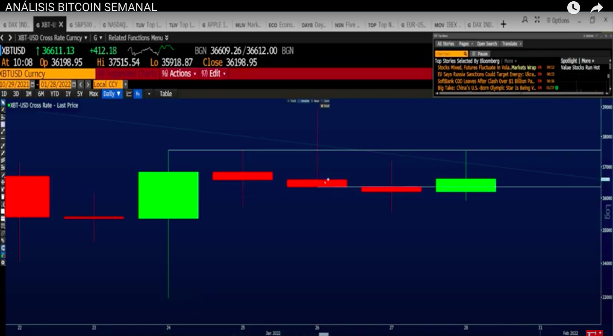The height and width of the screenshot is (336, 613).
Task: Open the Daily periodicity dropdown
Action: click(x=112, y=94)
